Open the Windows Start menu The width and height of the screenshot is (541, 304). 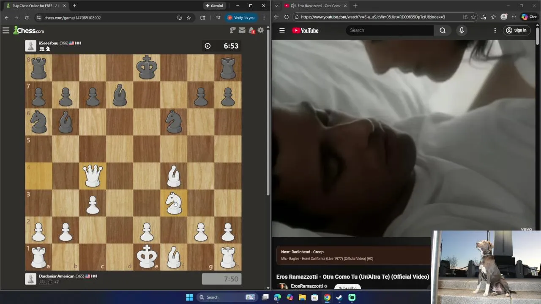click(189, 297)
